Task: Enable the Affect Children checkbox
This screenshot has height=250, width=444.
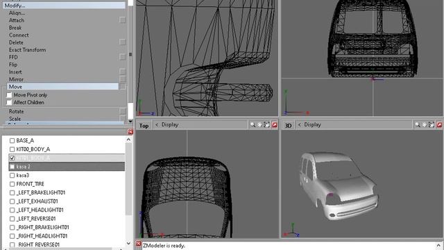Action: click(9, 102)
